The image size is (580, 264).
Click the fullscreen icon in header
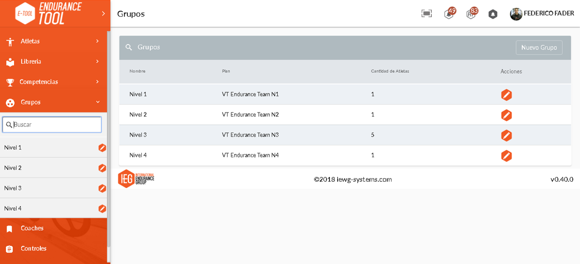pos(426,14)
